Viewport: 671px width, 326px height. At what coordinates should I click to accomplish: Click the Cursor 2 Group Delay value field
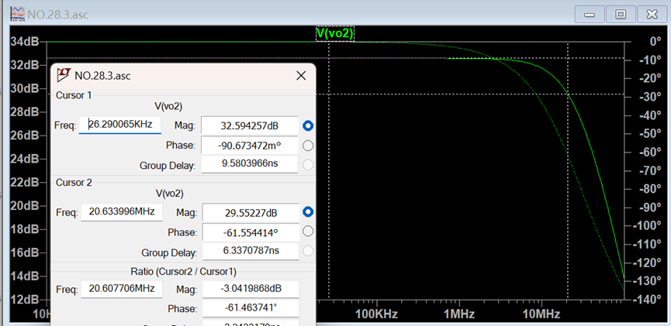coord(247,251)
